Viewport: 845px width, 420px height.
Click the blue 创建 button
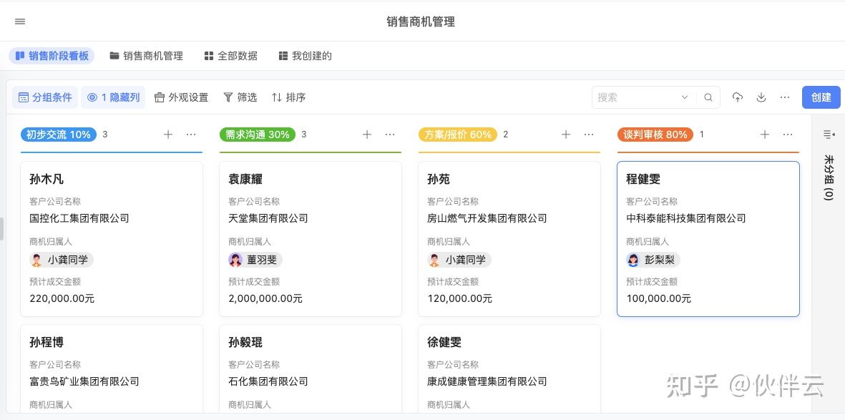[x=821, y=97]
